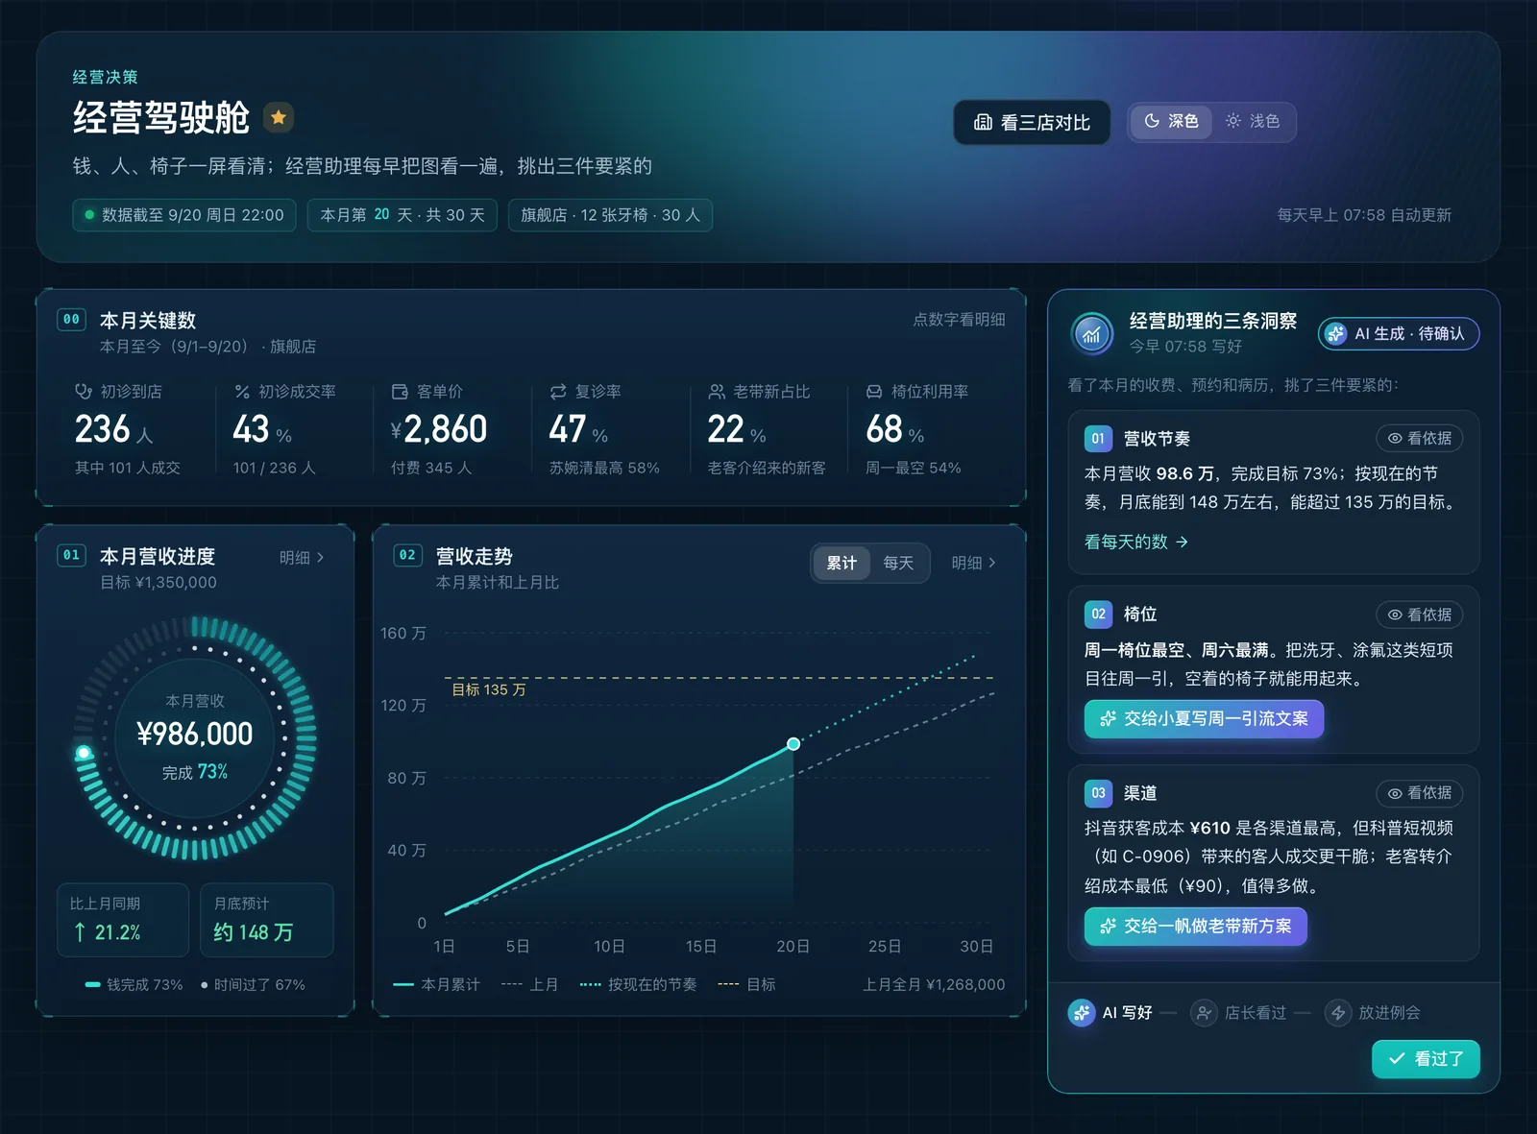The width and height of the screenshot is (1537, 1134).
Task: Click the 旗舰店 · 12 张牙椅 · 30 人 chip
Action: (610, 215)
